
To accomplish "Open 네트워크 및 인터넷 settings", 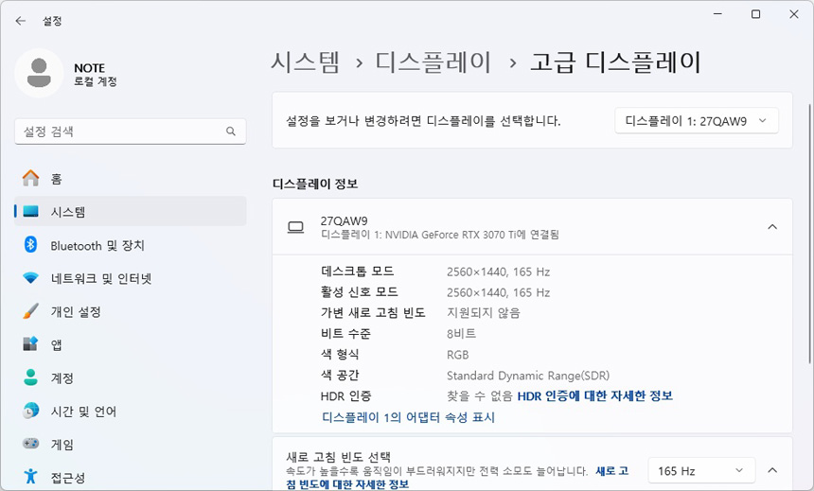I will [100, 278].
